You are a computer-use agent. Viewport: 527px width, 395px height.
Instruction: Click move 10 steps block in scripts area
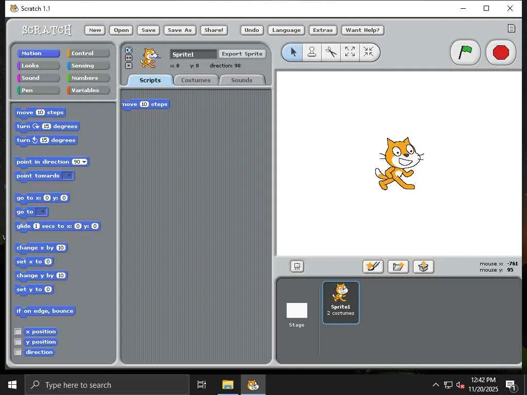click(146, 104)
